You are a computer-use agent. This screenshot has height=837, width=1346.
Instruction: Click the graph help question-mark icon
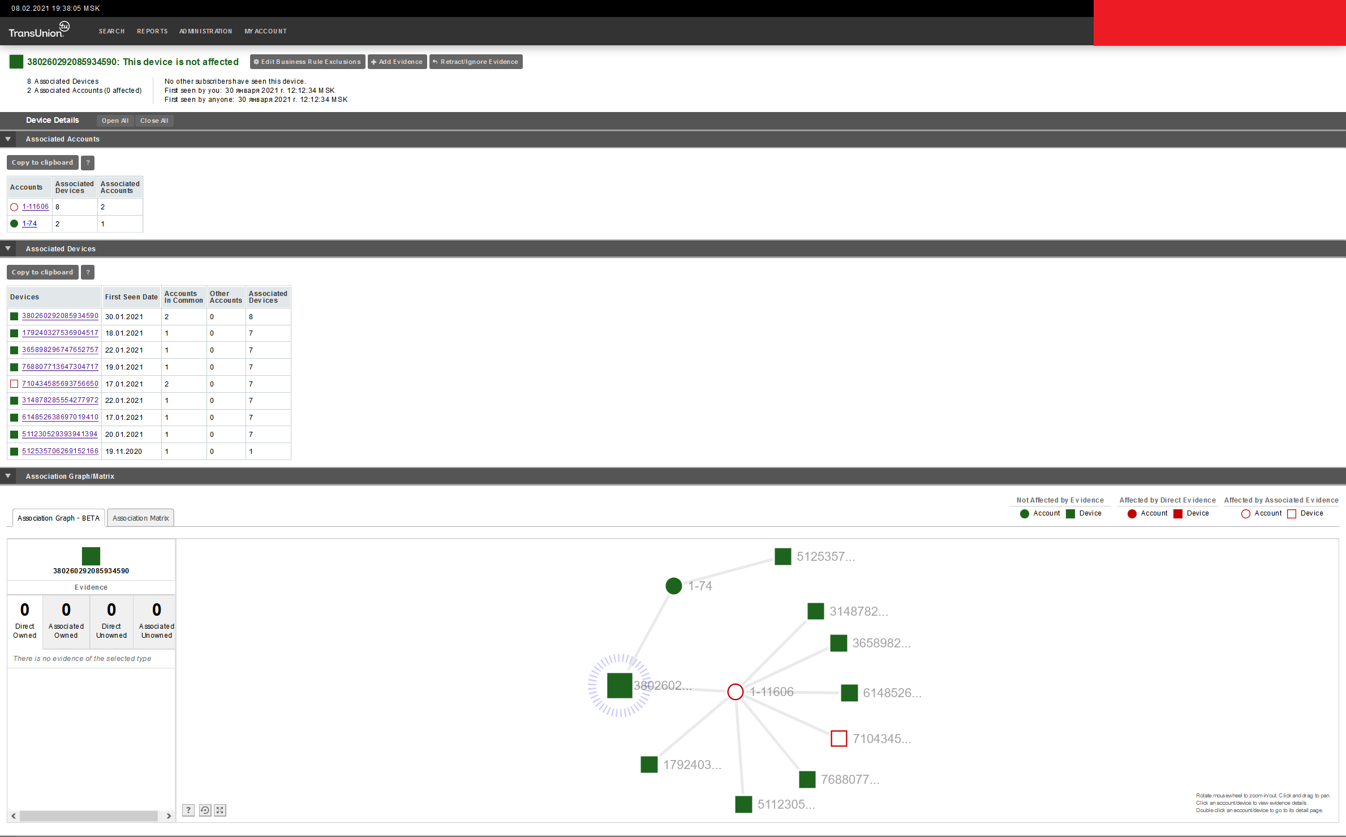[x=188, y=810]
